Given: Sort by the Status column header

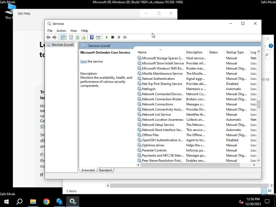Looking at the screenshot, I should click(x=216, y=52).
